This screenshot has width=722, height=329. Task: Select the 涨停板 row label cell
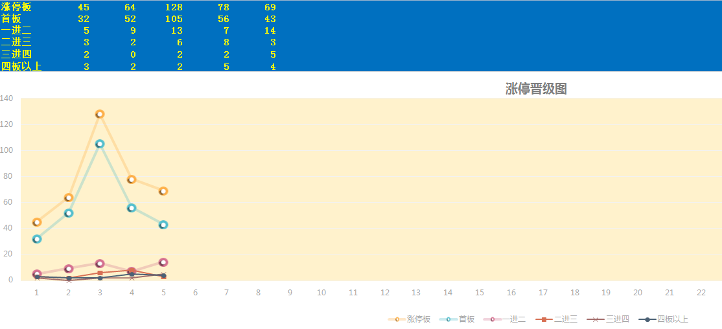pos(16,7)
